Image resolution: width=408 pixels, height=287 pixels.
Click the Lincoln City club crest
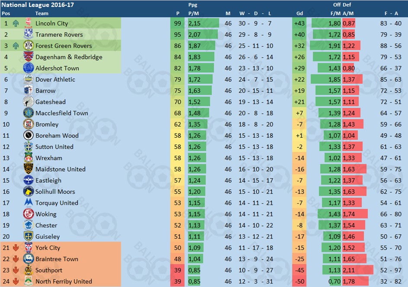29,23
